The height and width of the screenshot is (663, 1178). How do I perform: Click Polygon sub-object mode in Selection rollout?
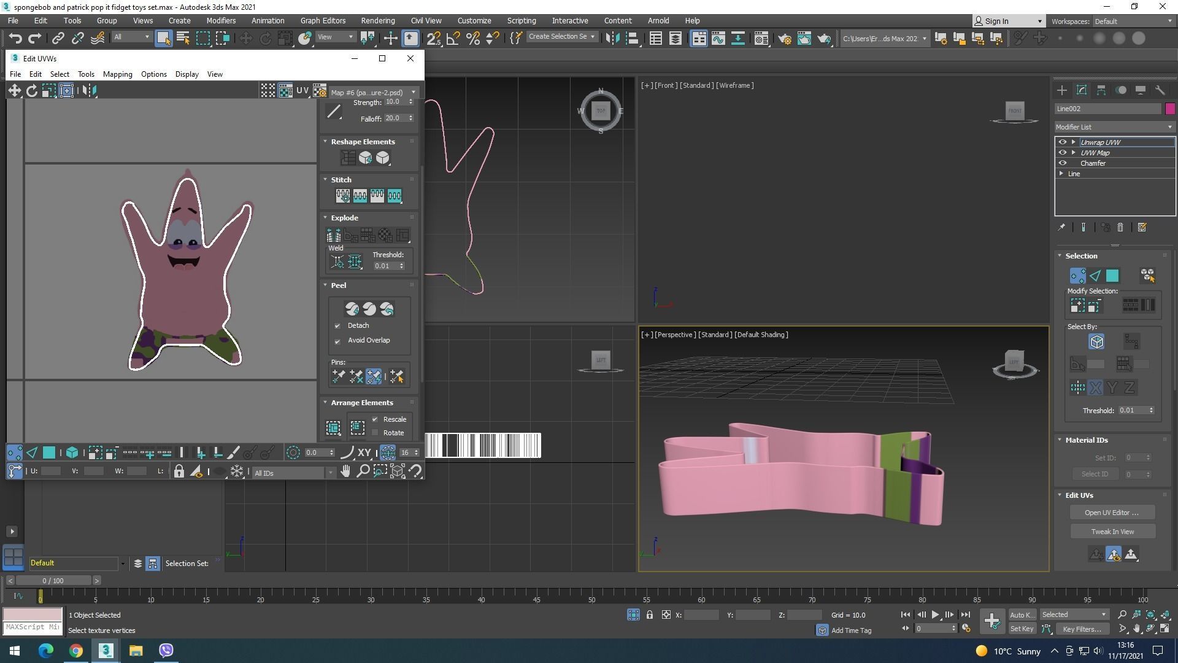[x=1112, y=276]
